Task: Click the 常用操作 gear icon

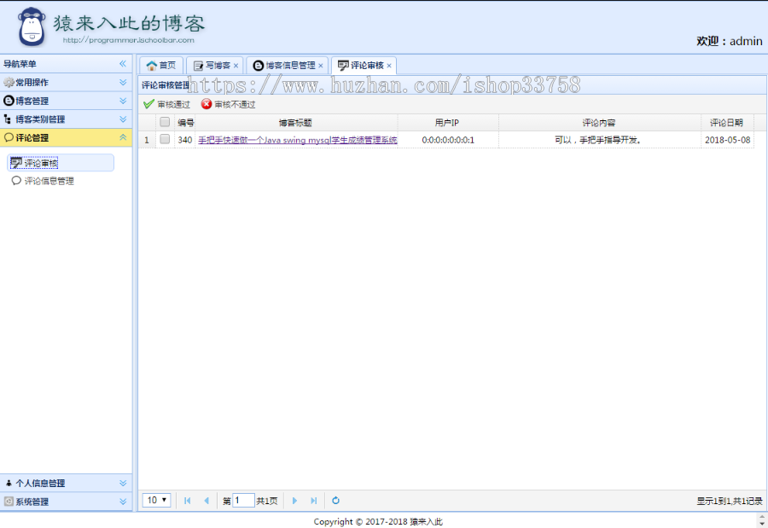Action: point(10,81)
